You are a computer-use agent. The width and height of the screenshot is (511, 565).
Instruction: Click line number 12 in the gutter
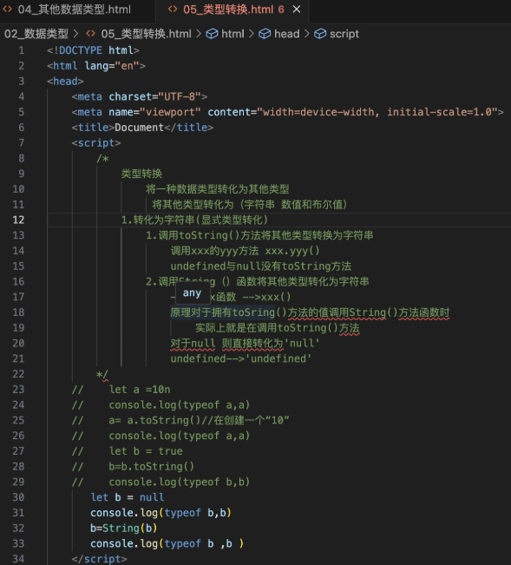coord(18,220)
